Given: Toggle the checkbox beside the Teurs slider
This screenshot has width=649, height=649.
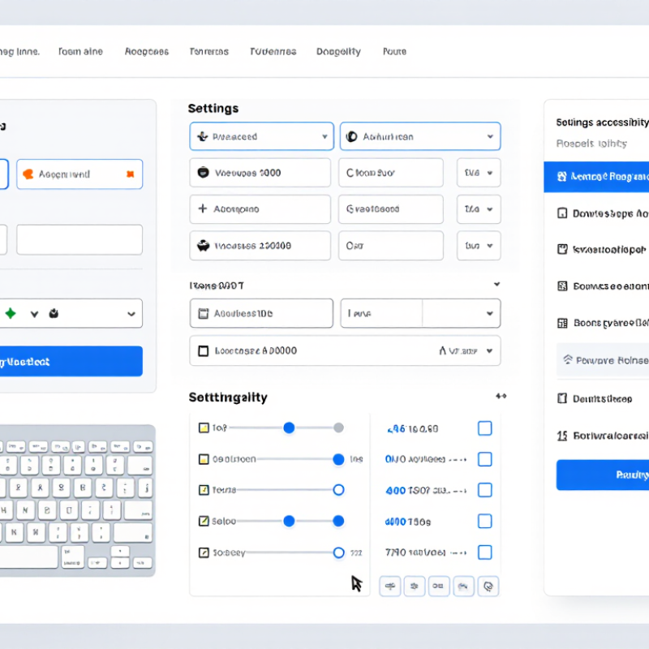Looking at the screenshot, I should point(204,490).
